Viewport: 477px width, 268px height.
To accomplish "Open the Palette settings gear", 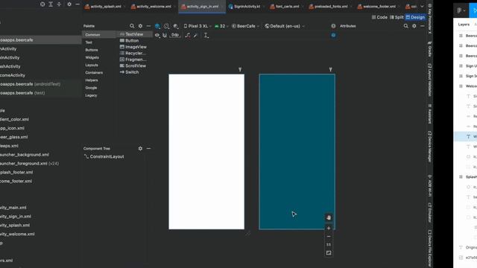I will tap(140, 26).
